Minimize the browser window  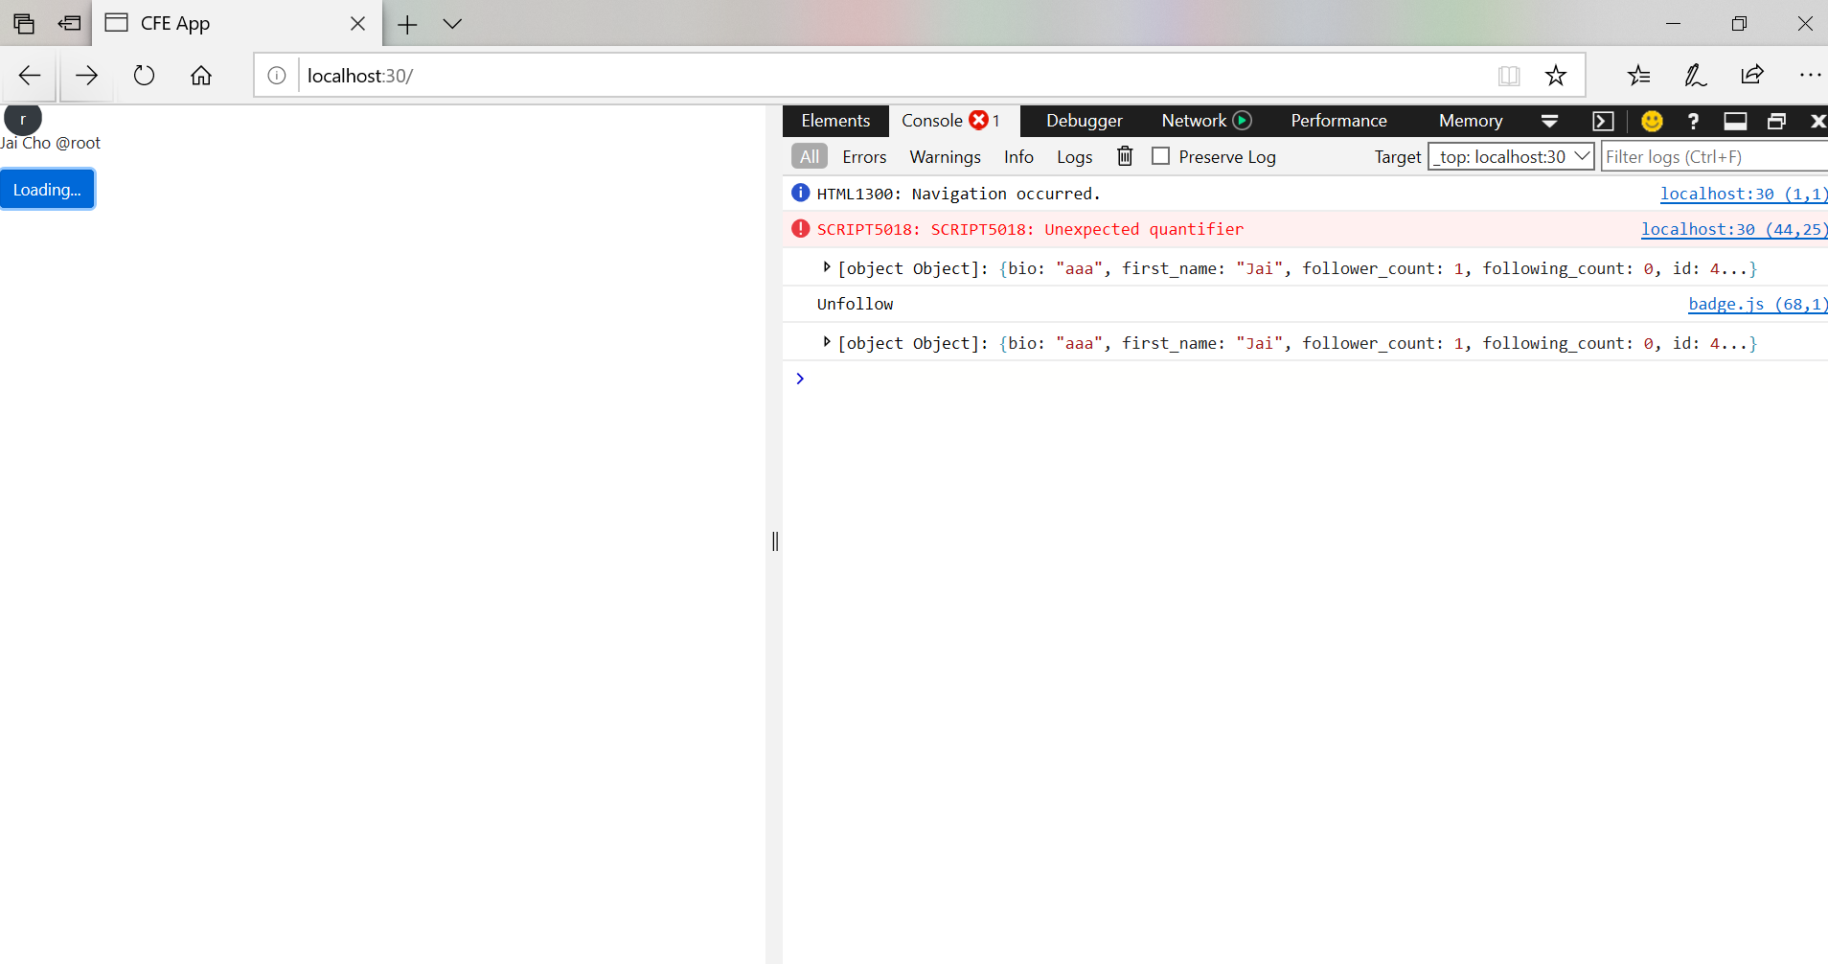(1673, 24)
